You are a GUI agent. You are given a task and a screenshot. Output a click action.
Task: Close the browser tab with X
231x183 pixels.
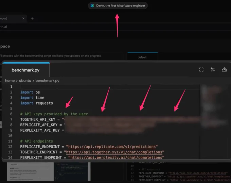click(x=23, y=18)
